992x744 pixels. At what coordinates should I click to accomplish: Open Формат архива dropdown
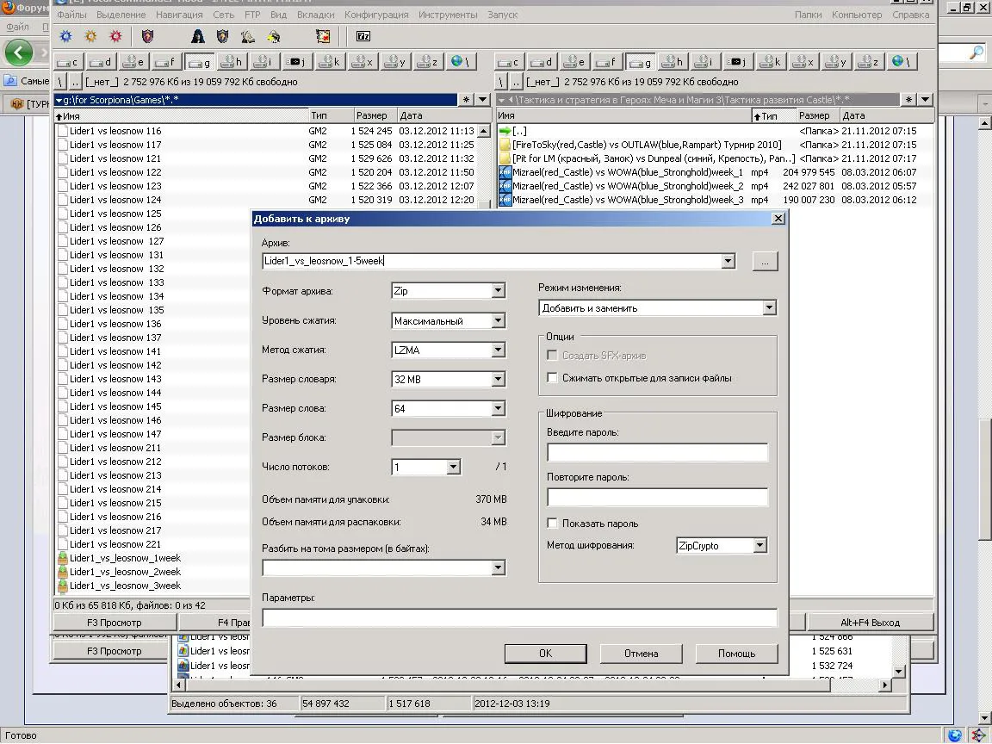coord(498,291)
